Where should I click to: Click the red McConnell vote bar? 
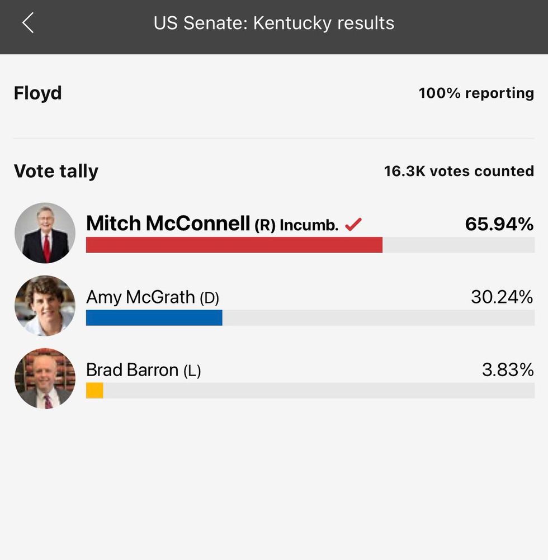click(x=234, y=245)
